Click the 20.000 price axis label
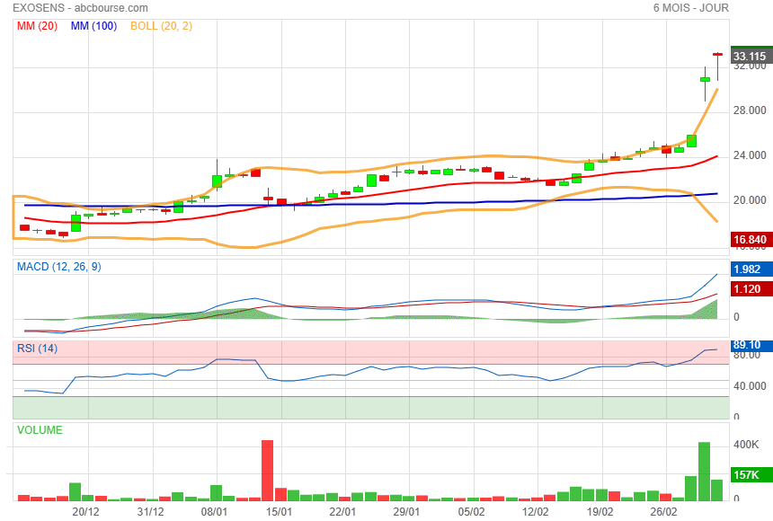773x521 pixels. (x=750, y=200)
